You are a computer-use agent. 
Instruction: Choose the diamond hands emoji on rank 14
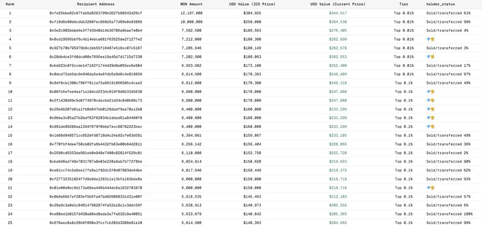click(x=430, y=127)
